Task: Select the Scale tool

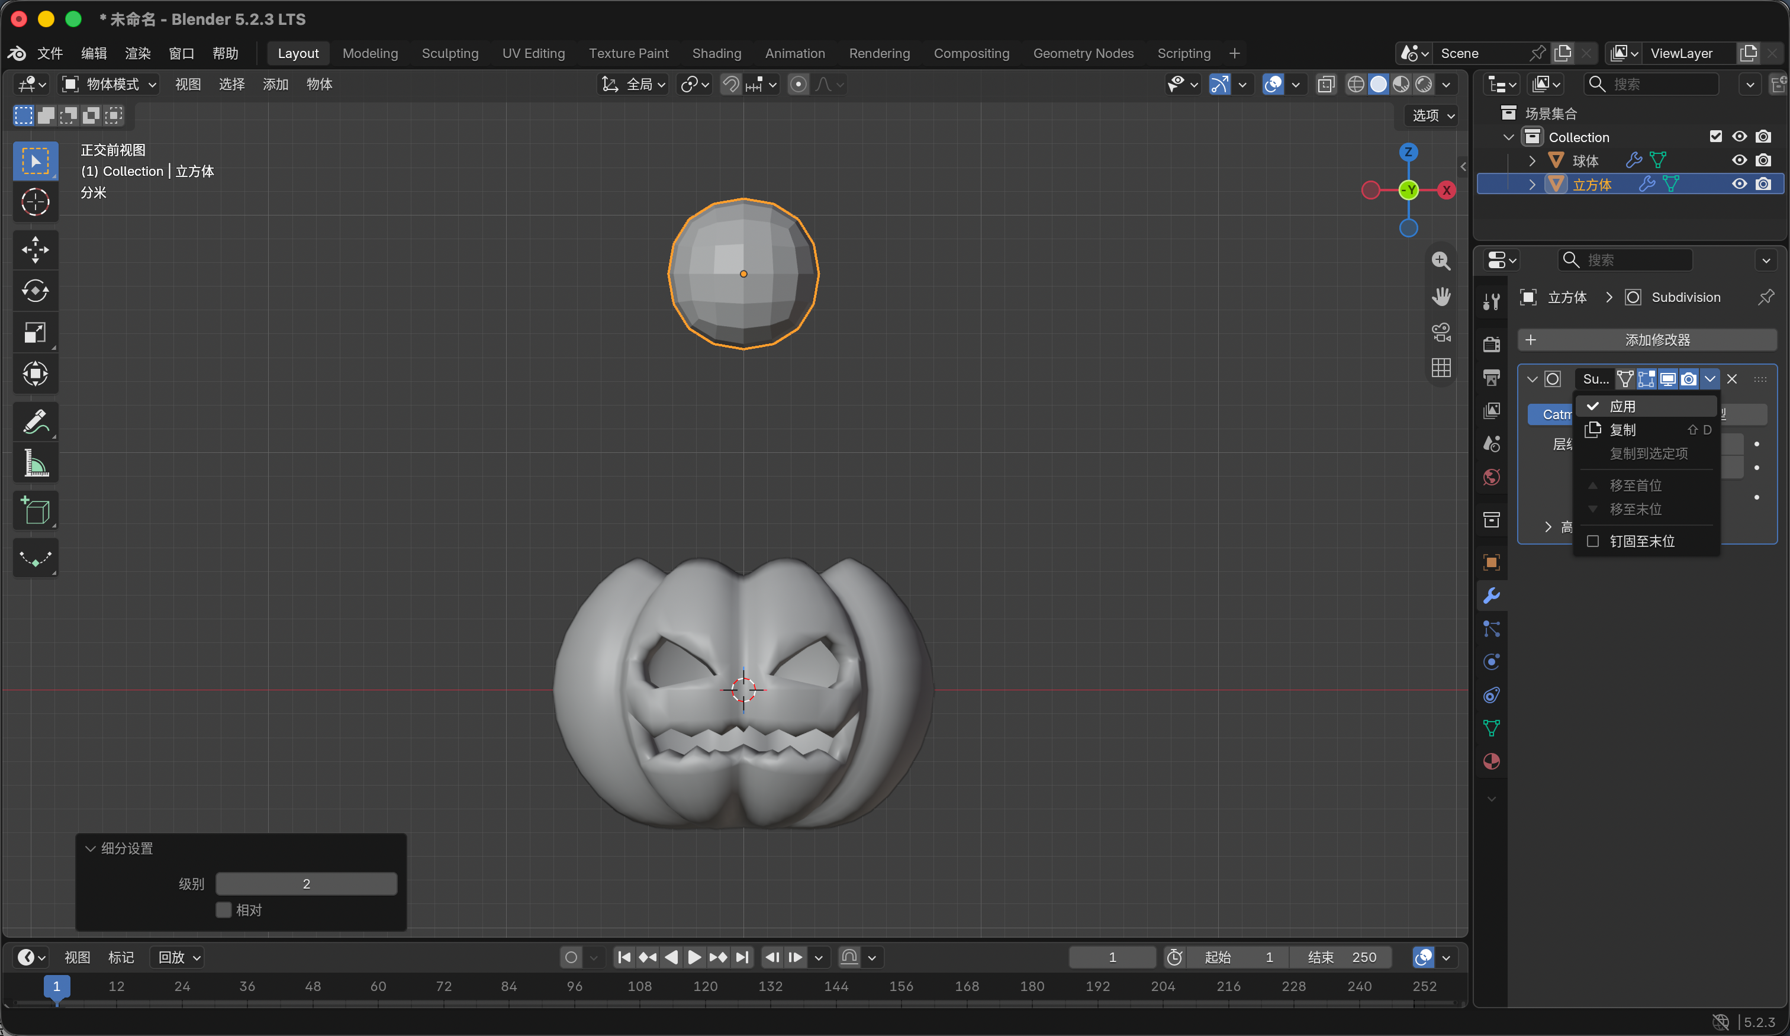Action: tap(35, 332)
